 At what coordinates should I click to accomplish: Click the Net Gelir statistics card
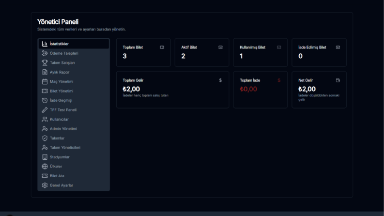click(x=319, y=90)
